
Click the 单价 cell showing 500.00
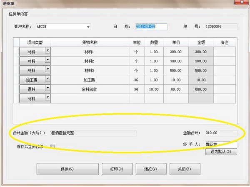click(x=176, y=71)
